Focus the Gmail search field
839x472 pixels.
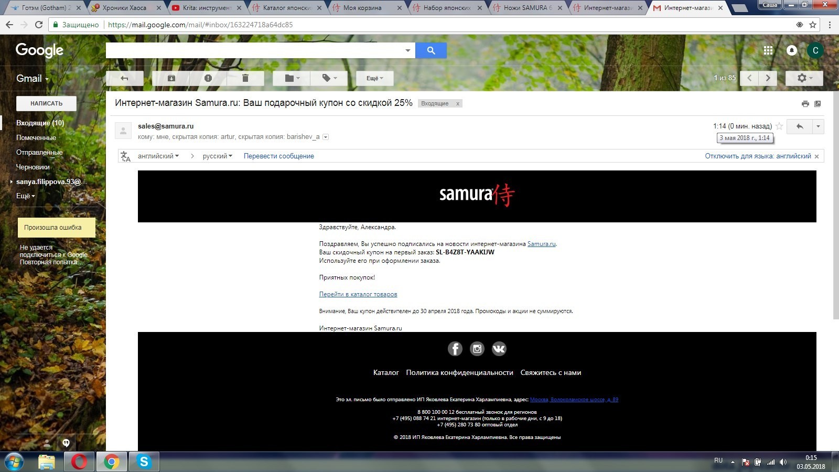[x=254, y=50]
